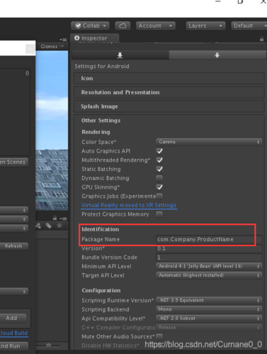Enable Dynamic Batching checkbox
Viewport: 267px width, 354px height.
click(x=159, y=178)
